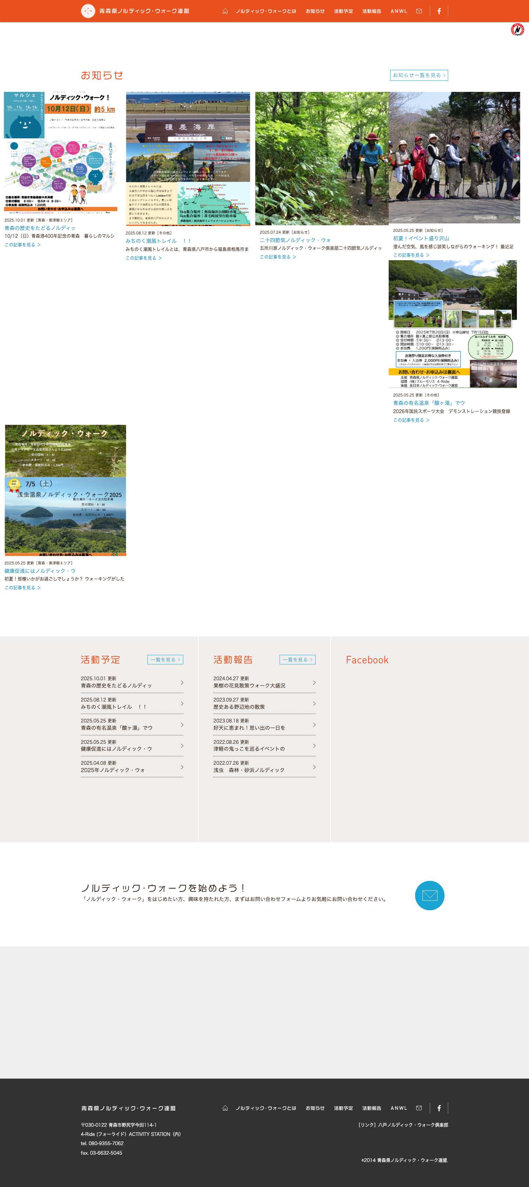Click the header home icon

[225, 11]
